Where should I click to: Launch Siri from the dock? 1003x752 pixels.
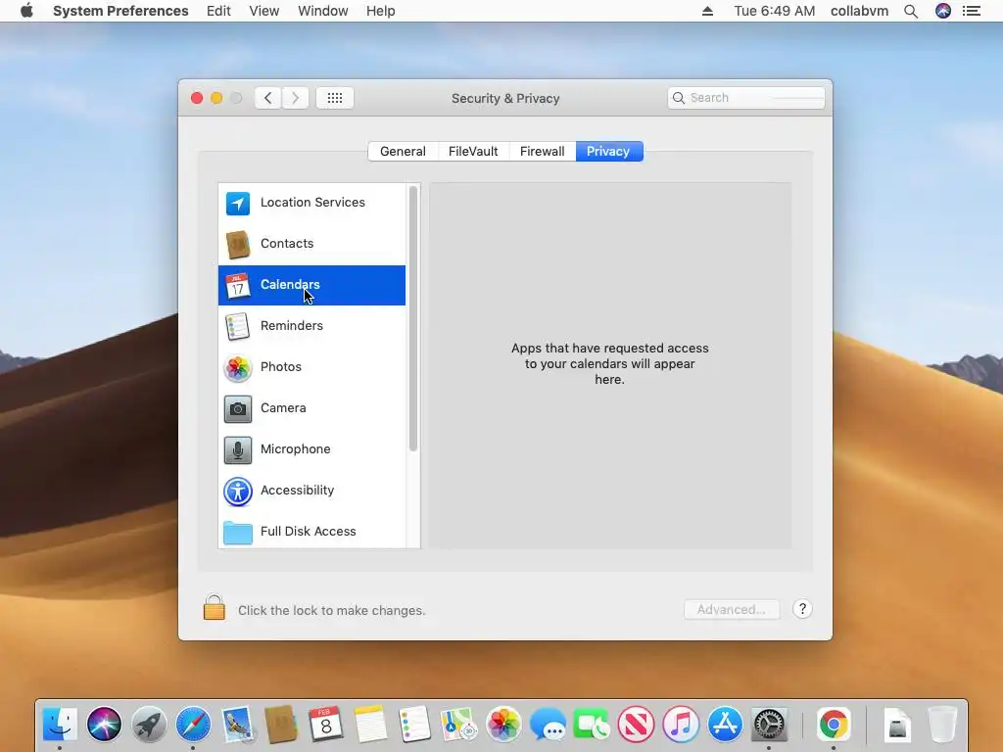pyautogui.click(x=104, y=725)
